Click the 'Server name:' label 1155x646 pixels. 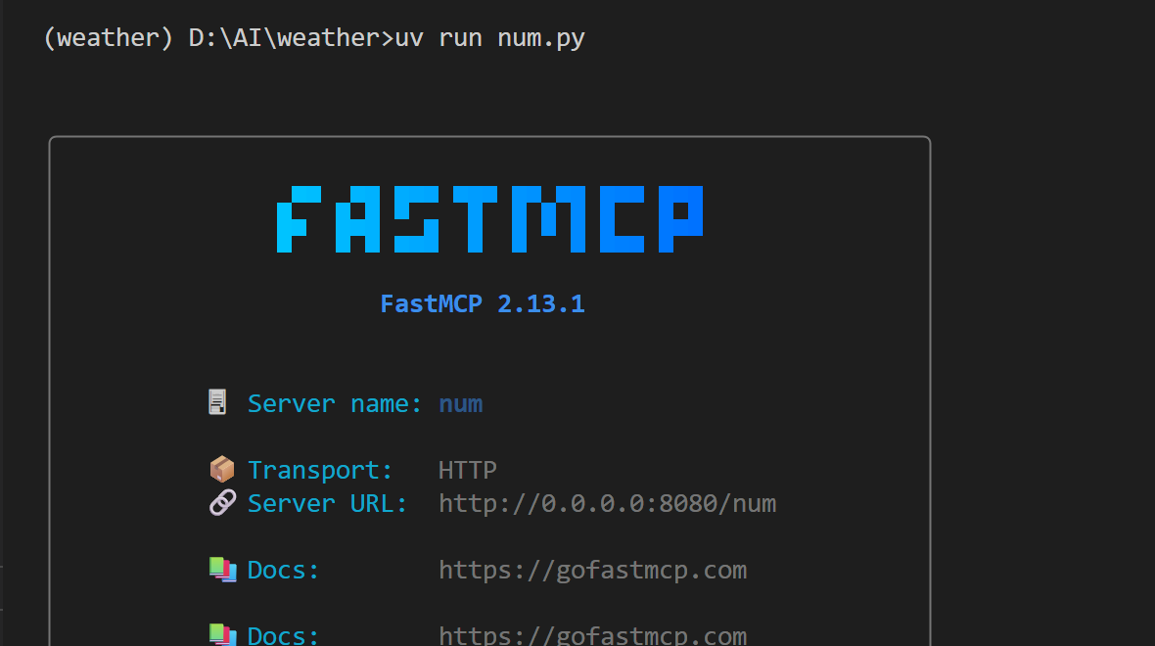pos(335,403)
